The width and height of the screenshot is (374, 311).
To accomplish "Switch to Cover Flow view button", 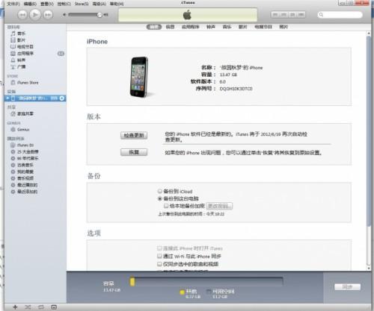I will coord(301,15).
